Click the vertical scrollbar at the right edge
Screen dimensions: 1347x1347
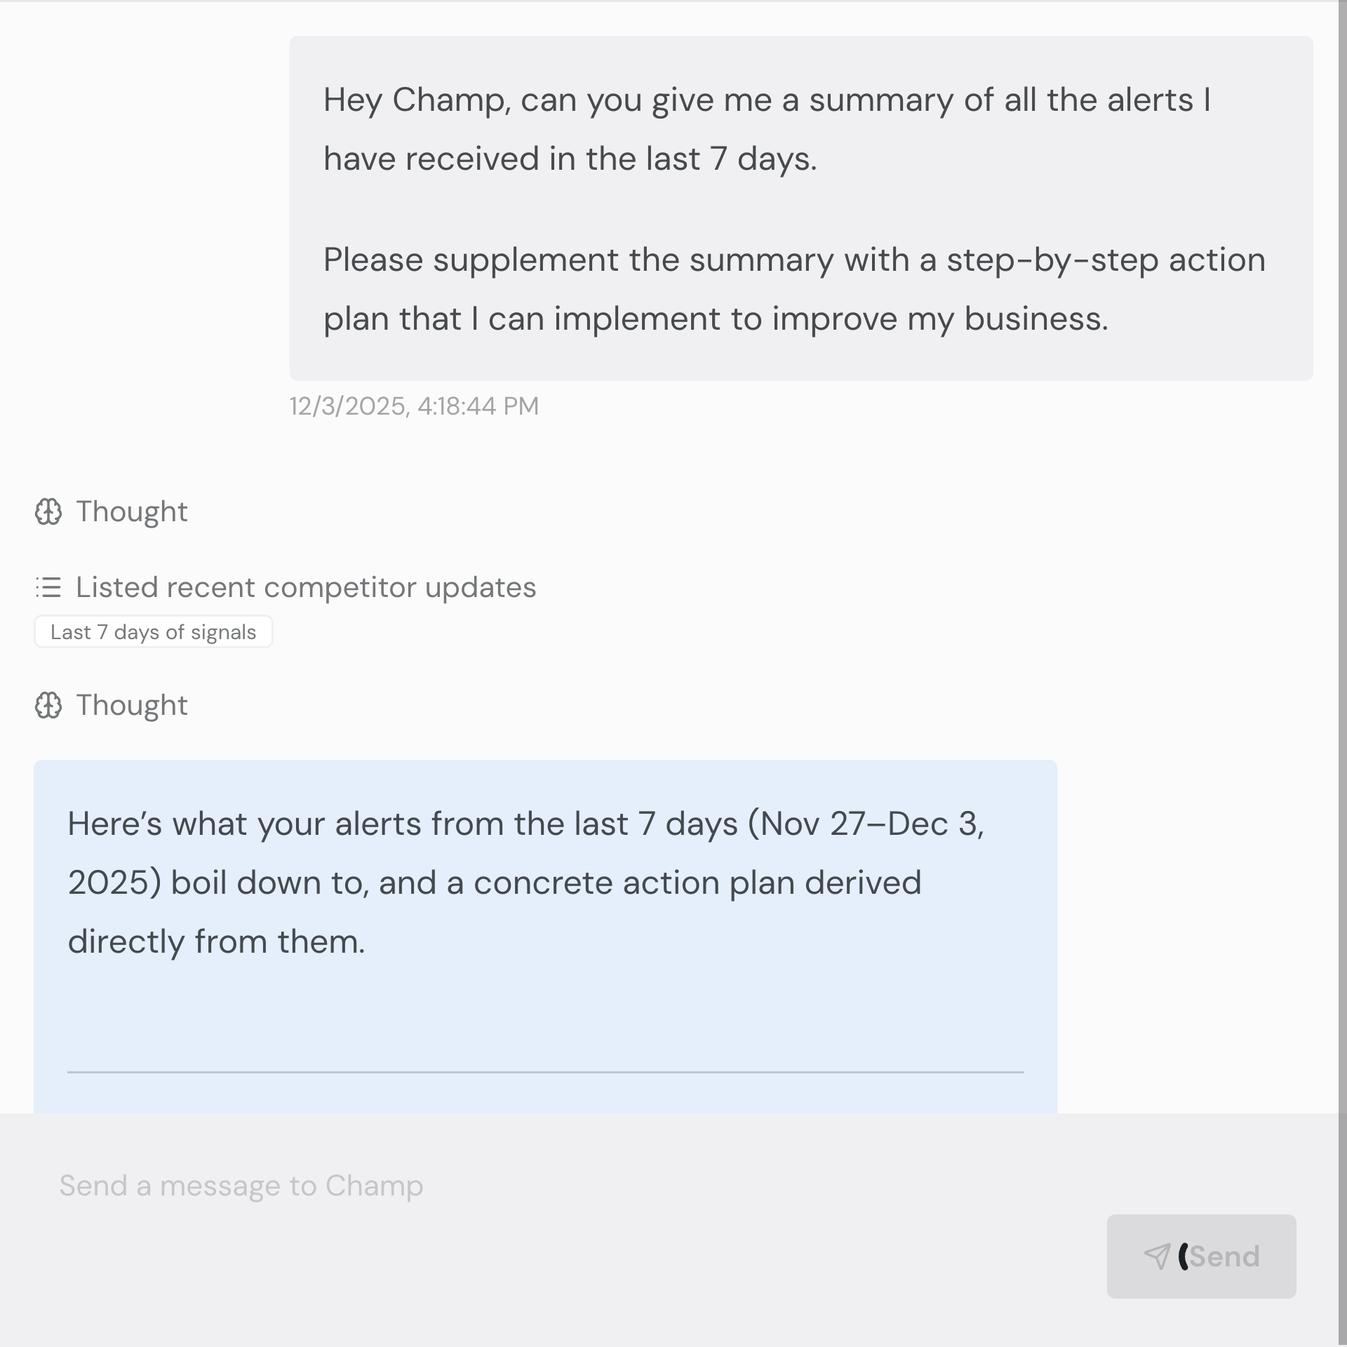point(1342,561)
